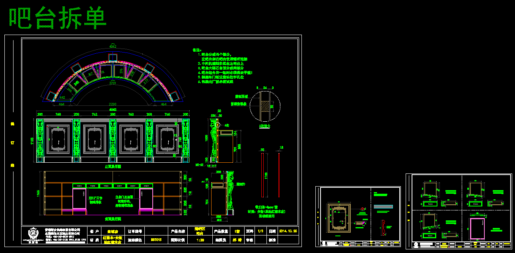Select the 4042 overall width dimension above elevation
The height and width of the screenshot is (253, 515).
[x=113, y=109]
